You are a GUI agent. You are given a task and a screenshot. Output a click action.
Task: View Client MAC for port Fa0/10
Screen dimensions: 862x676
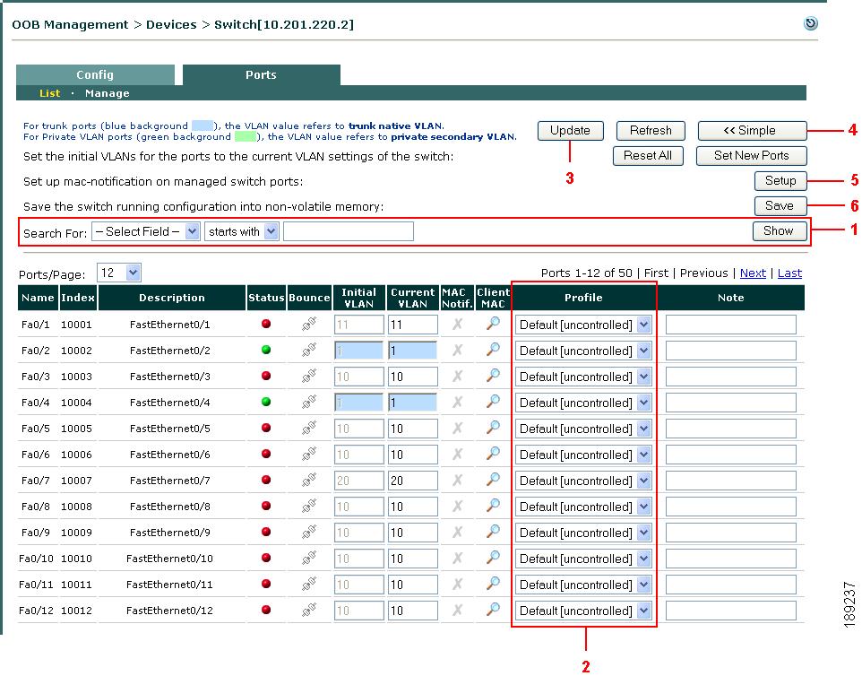click(x=493, y=559)
